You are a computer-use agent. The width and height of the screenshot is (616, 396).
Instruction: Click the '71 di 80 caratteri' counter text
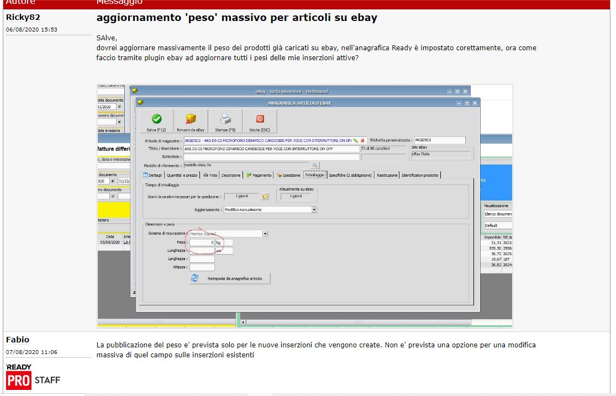point(376,149)
